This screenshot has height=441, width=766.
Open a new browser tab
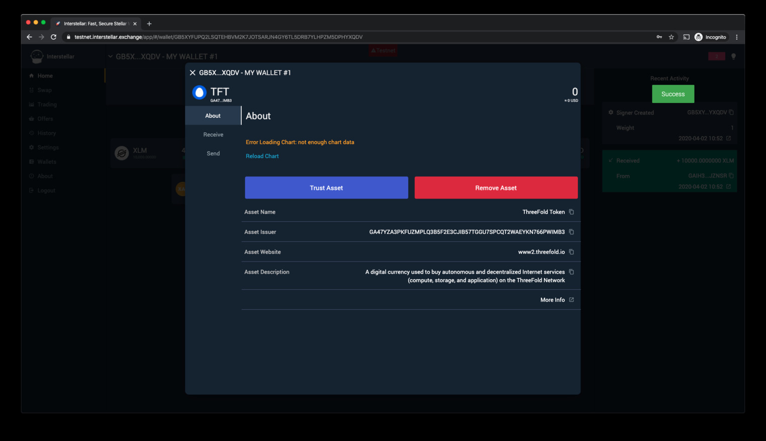[x=149, y=24]
